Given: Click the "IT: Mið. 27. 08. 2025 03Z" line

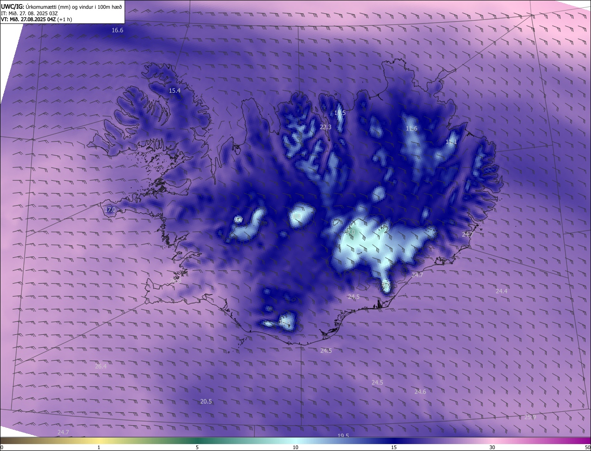Looking at the screenshot, I should point(30,13).
